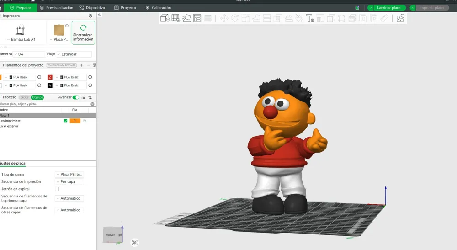Open Volúmenes de limpieza settings

pos(61,65)
